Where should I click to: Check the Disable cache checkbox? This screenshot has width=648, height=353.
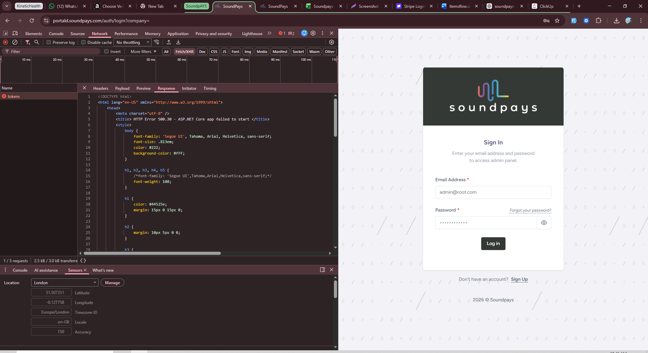(x=83, y=43)
